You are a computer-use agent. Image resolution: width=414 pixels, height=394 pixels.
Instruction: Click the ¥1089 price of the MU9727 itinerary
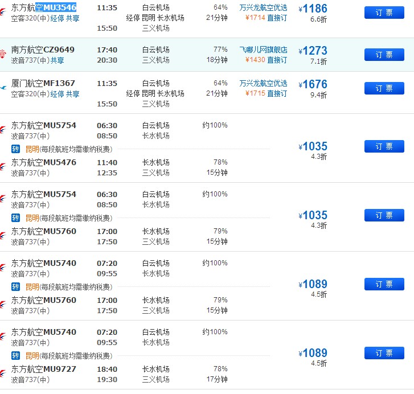coord(313,353)
